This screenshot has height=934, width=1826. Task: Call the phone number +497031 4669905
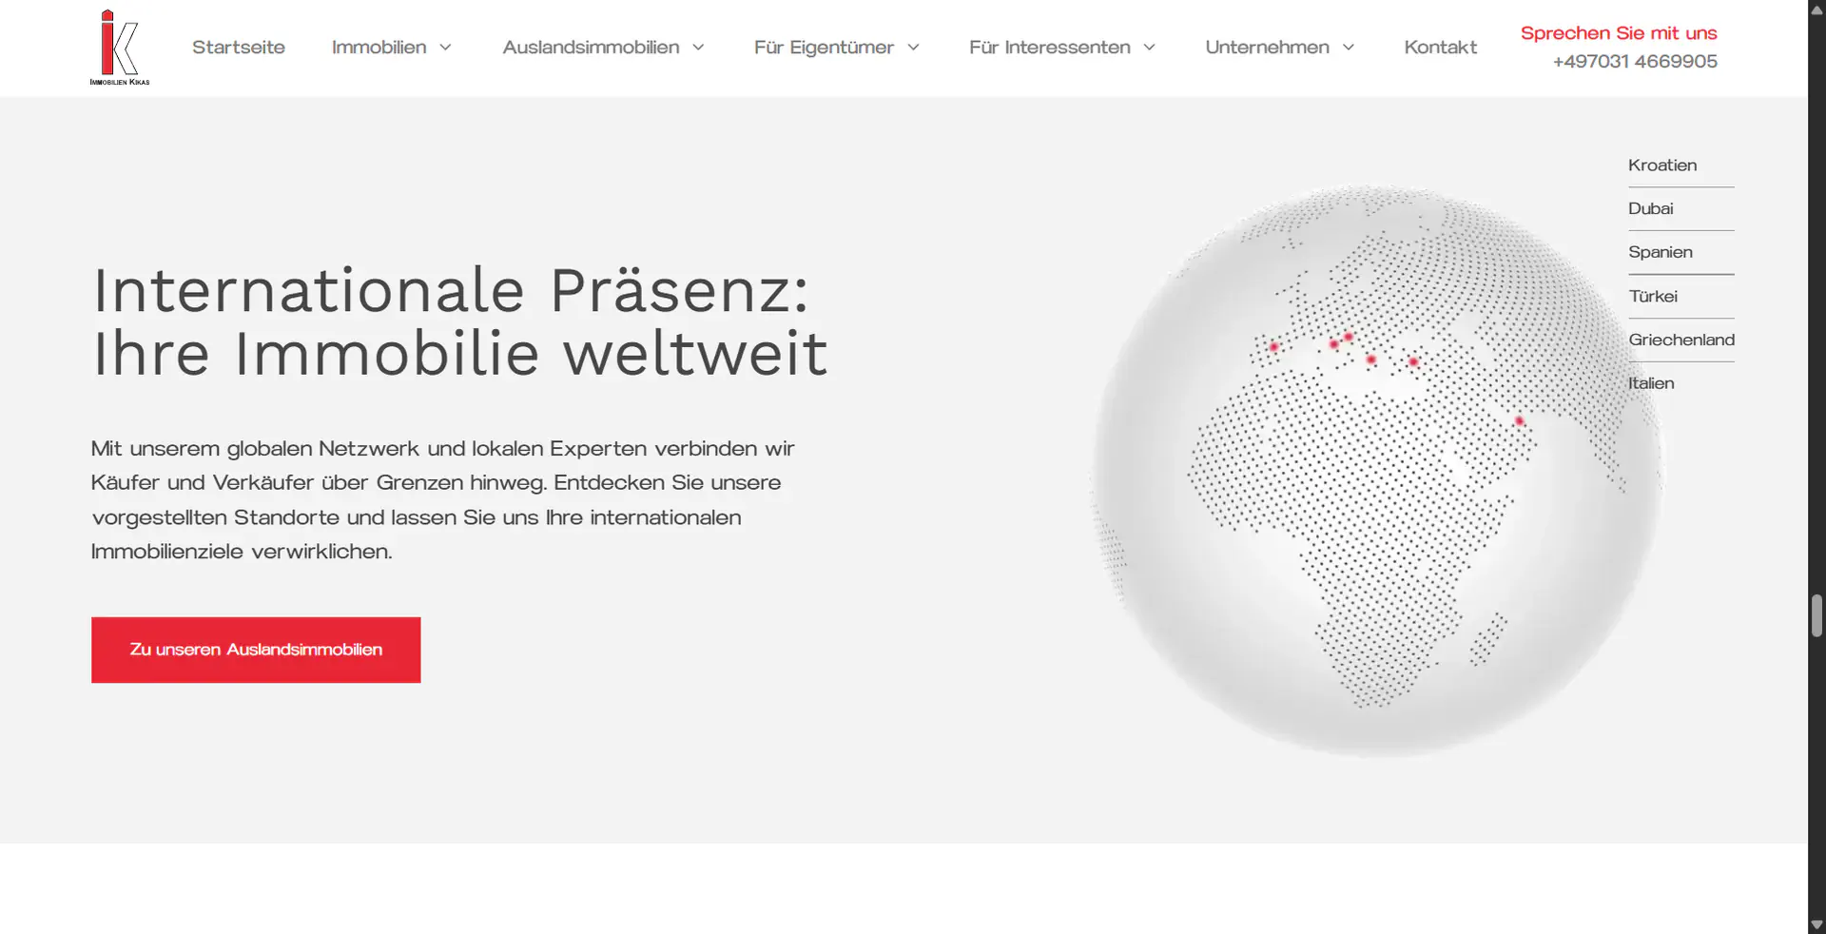(1634, 61)
